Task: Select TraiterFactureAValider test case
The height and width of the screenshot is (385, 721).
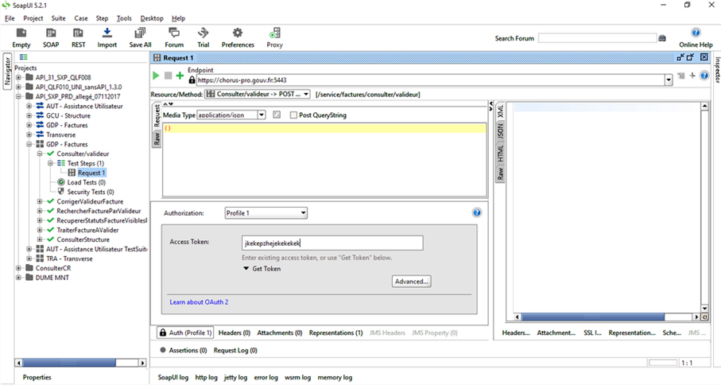Action: click(87, 230)
